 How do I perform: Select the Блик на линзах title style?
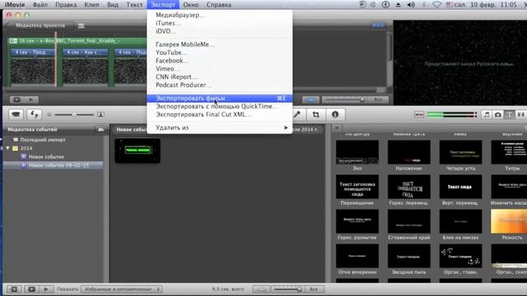point(460,224)
